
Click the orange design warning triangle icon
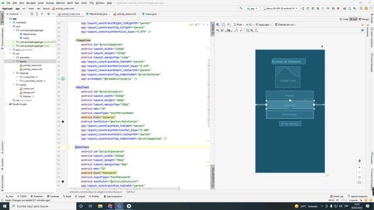pos(362,24)
